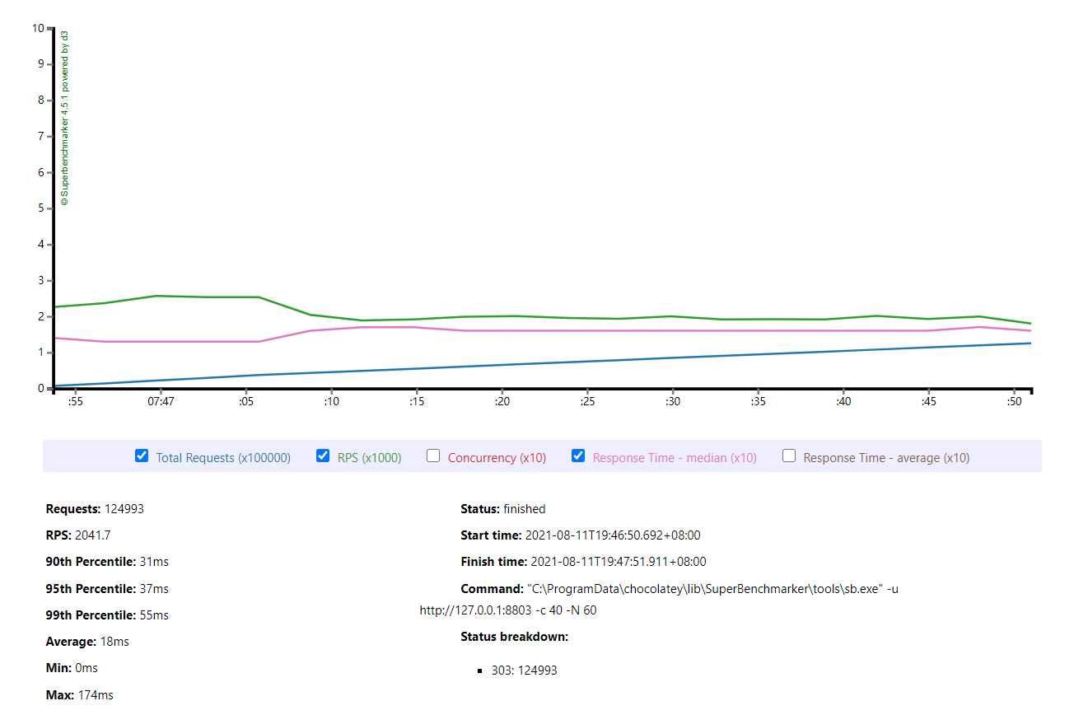This screenshot has width=1074, height=715.
Task: Uncheck the RPS (x1000) checkbox
Action: pyautogui.click(x=323, y=456)
